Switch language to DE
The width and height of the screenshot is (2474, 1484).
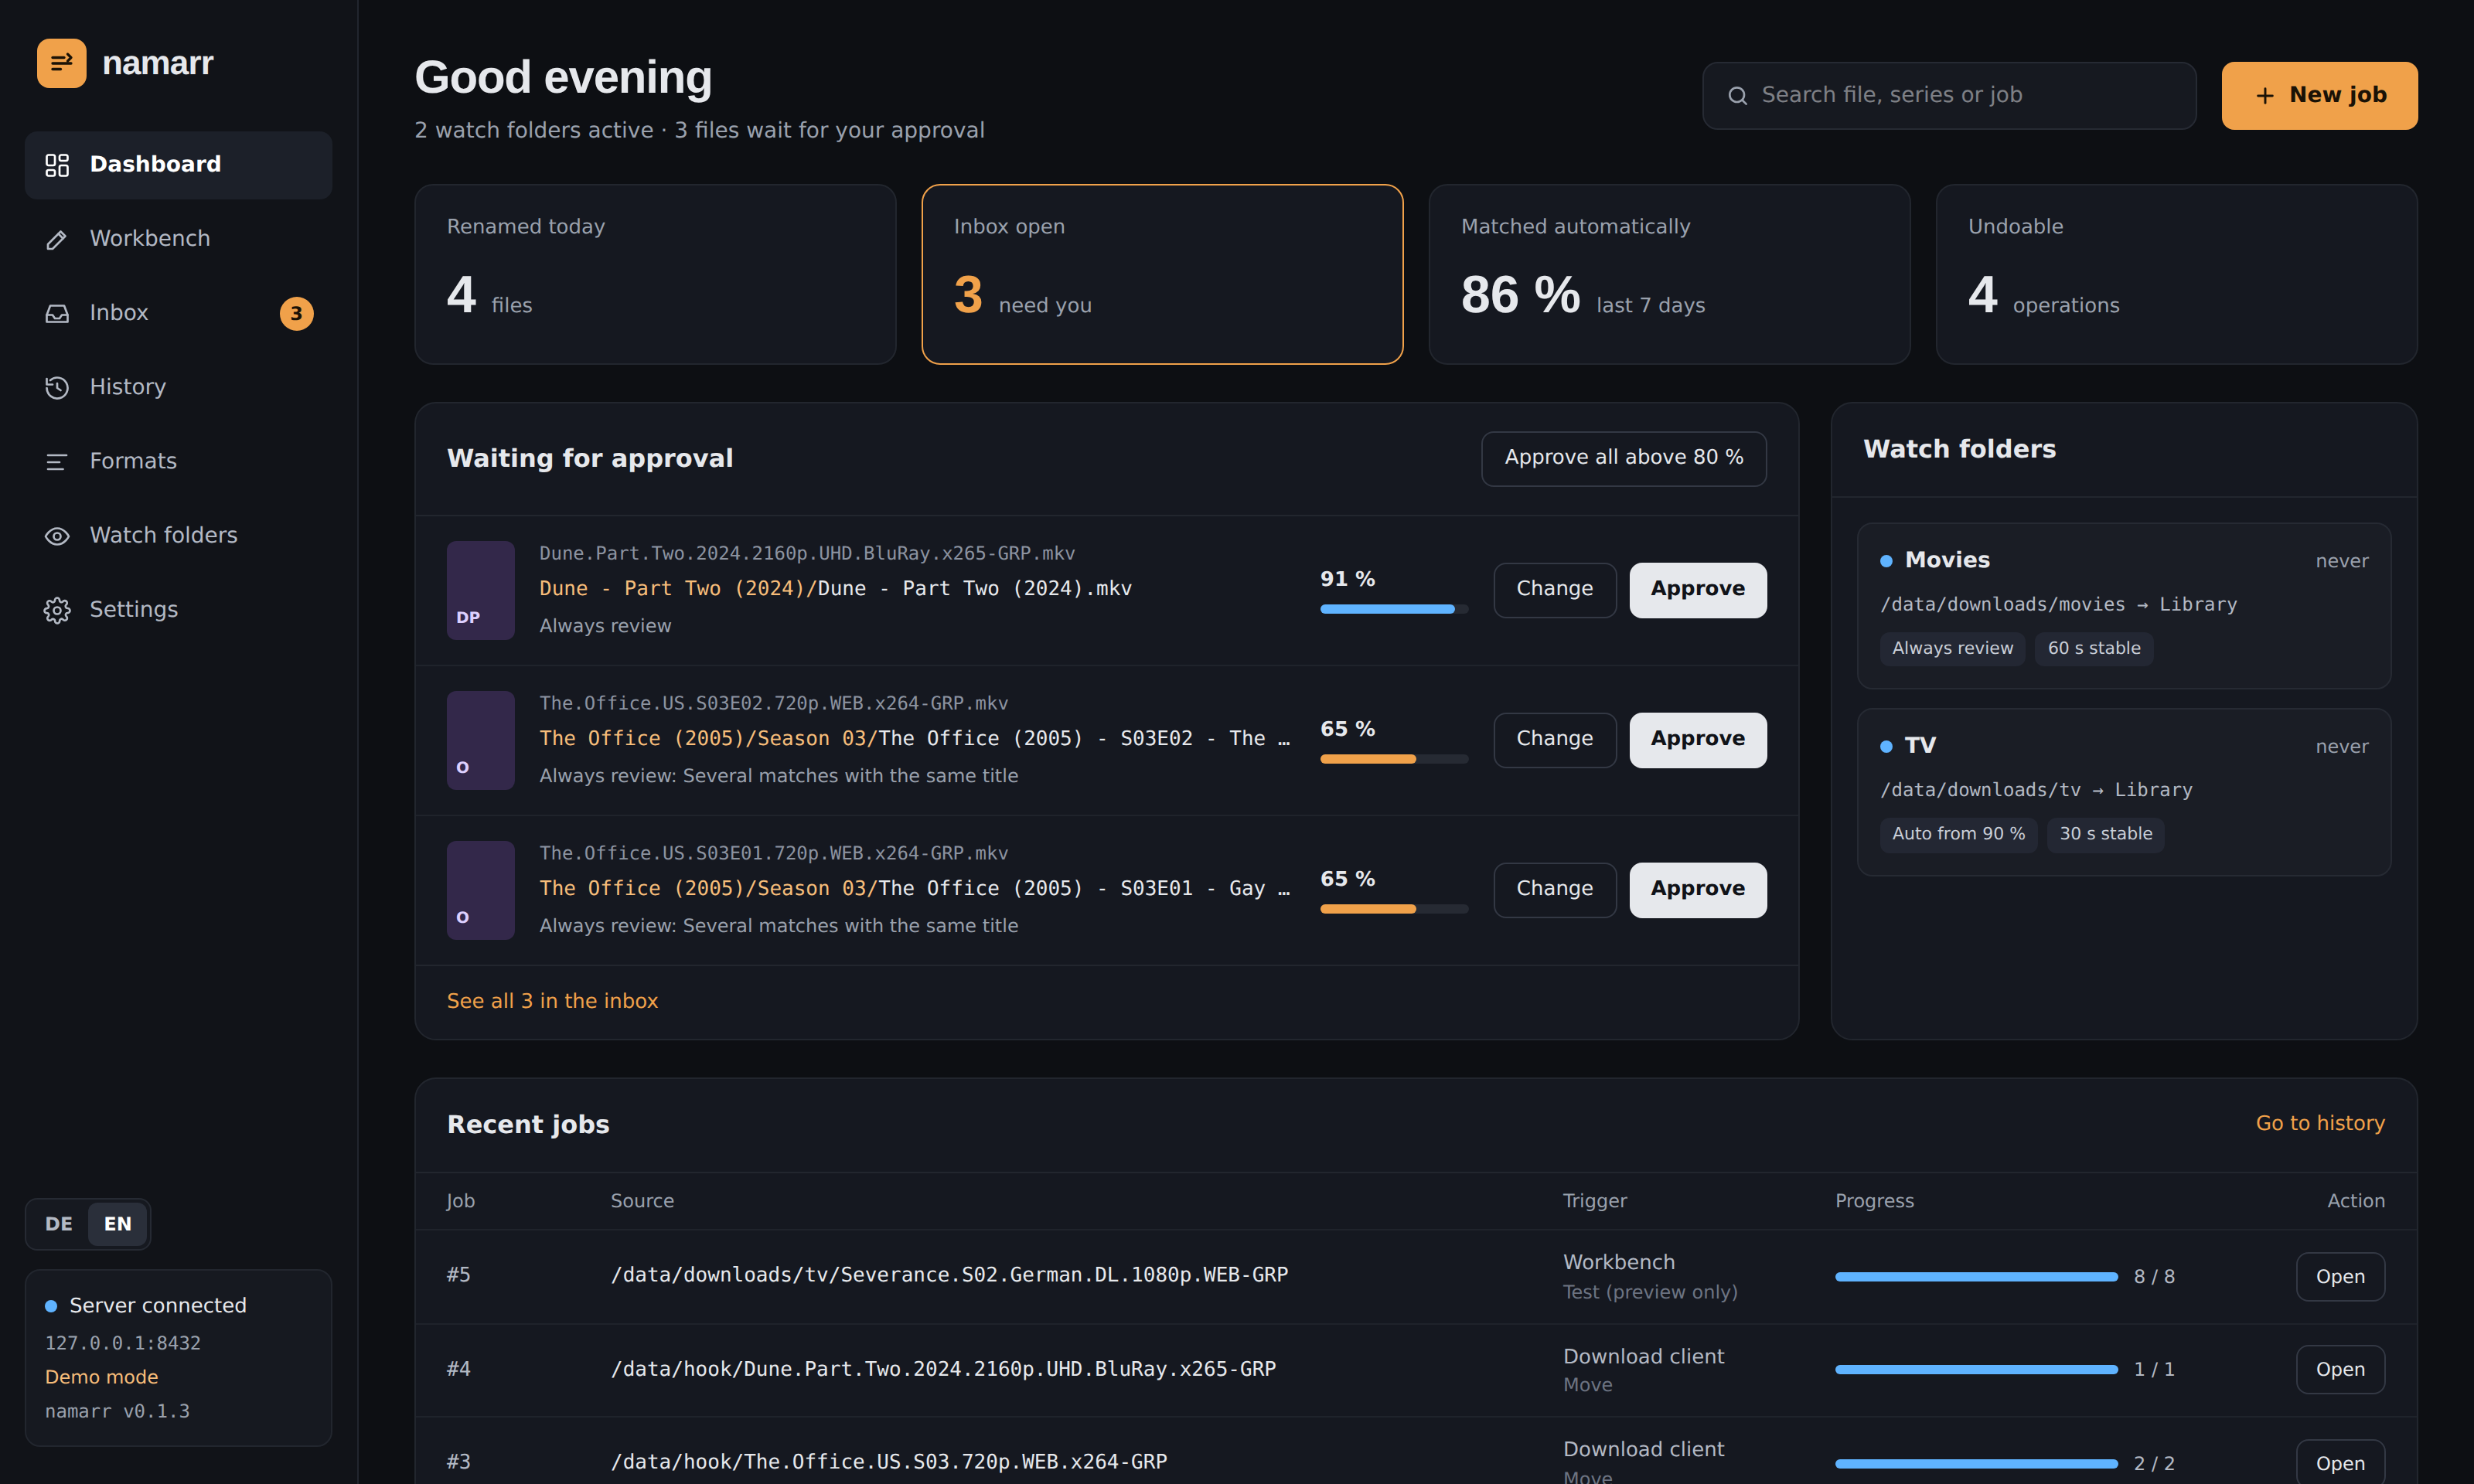[59, 1224]
